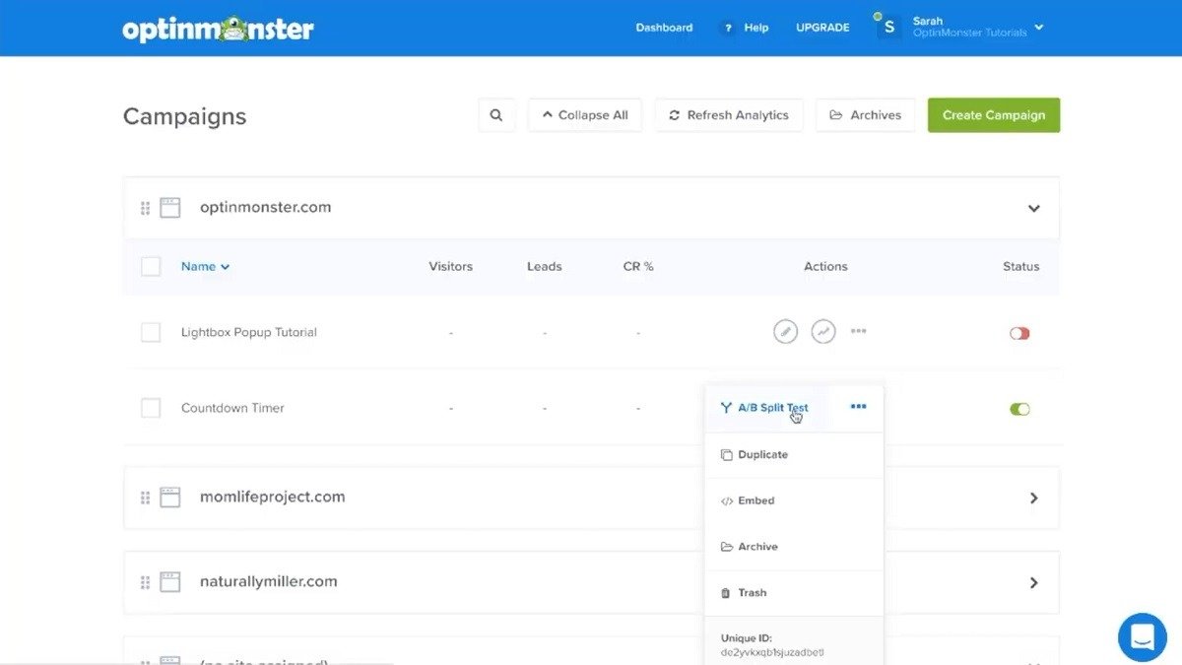The image size is (1182, 665).
Task: Open the campaign search magnifier
Action: coord(496,115)
